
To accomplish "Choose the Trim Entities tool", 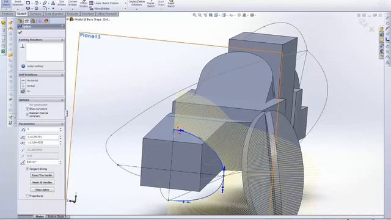I will tap(62, 3).
